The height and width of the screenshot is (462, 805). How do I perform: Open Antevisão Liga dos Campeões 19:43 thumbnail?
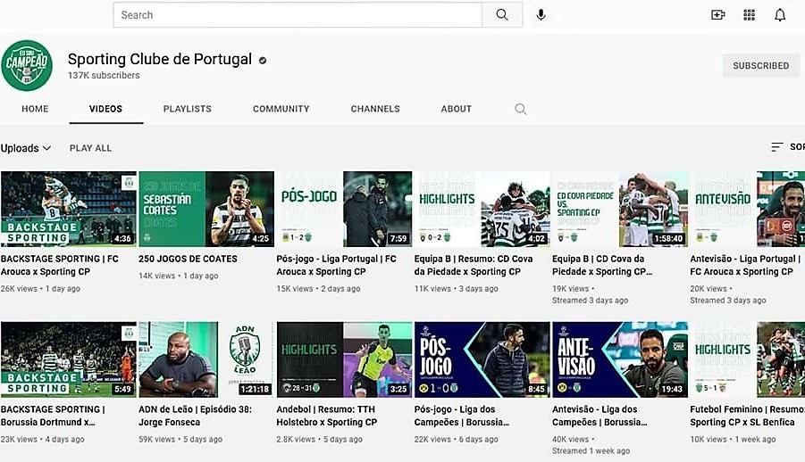pos(620,359)
